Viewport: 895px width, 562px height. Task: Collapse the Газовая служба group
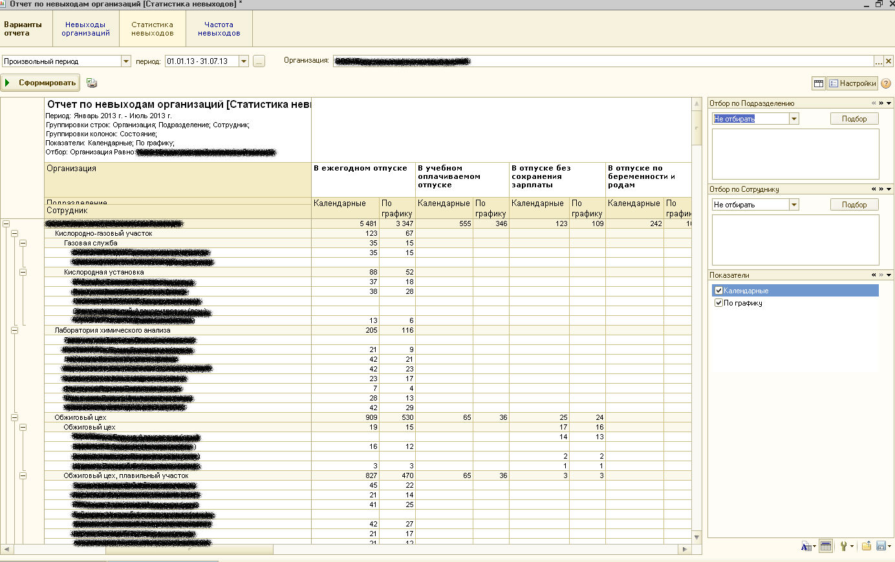click(23, 243)
